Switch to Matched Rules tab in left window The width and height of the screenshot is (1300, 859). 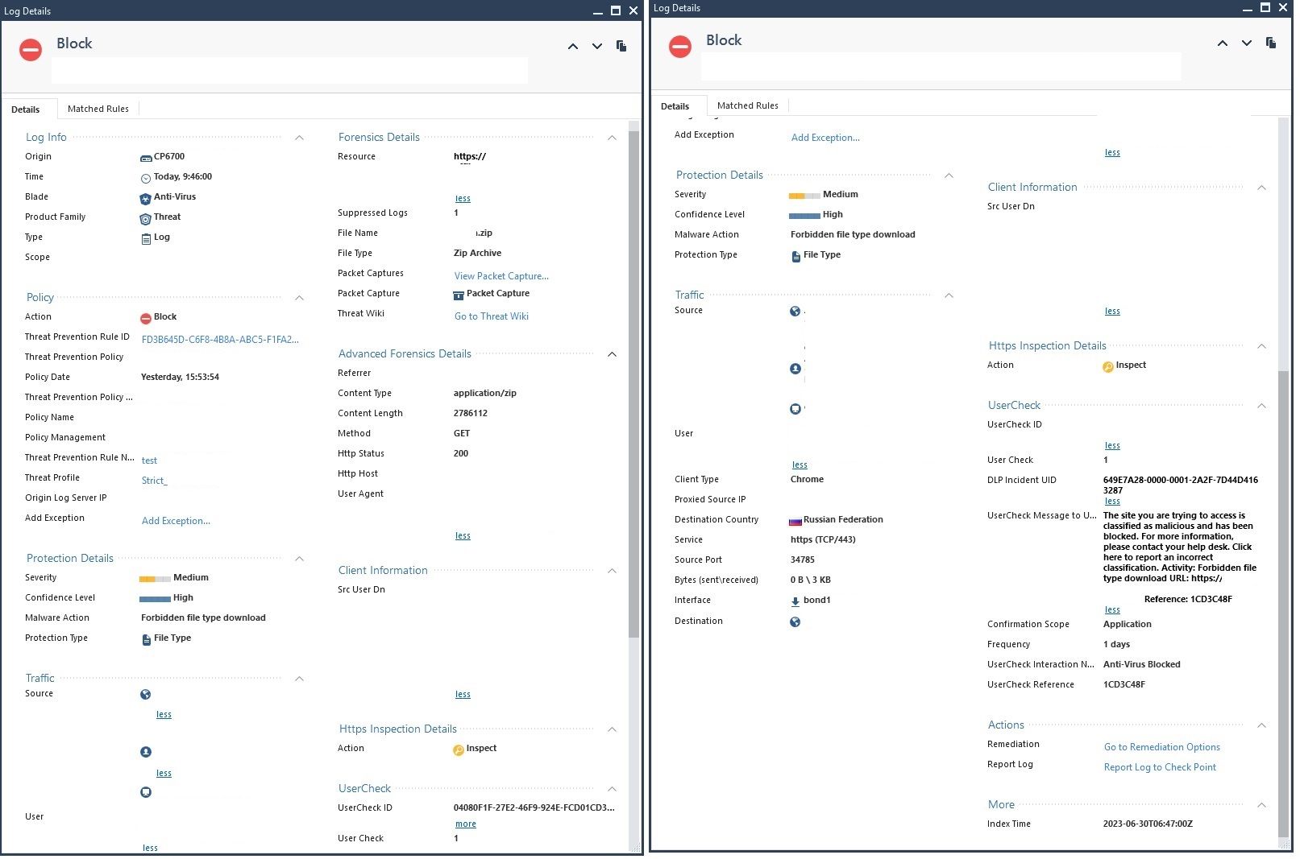tap(98, 109)
